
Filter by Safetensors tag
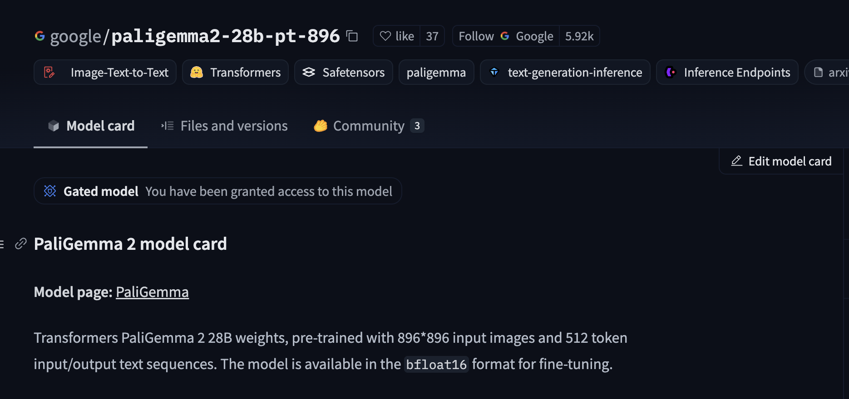[344, 73]
